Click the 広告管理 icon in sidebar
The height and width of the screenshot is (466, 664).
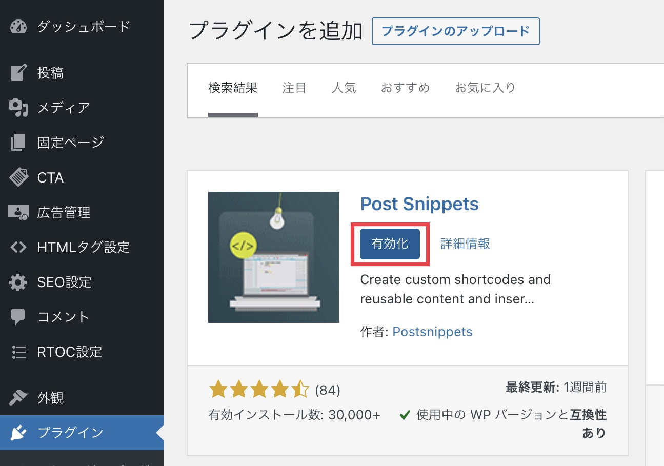pyautogui.click(x=18, y=212)
